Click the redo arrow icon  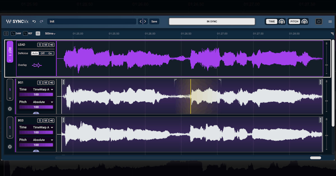[x=41, y=22]
